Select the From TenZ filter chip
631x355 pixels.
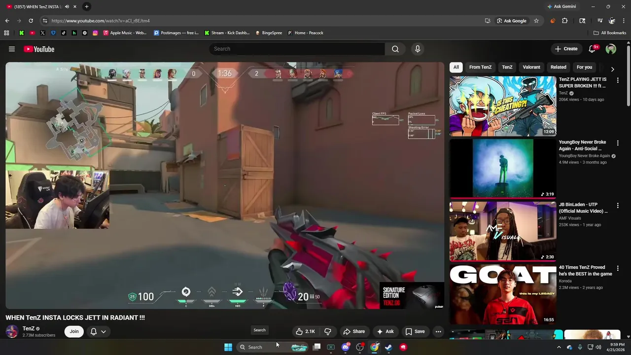click(480, 67)
